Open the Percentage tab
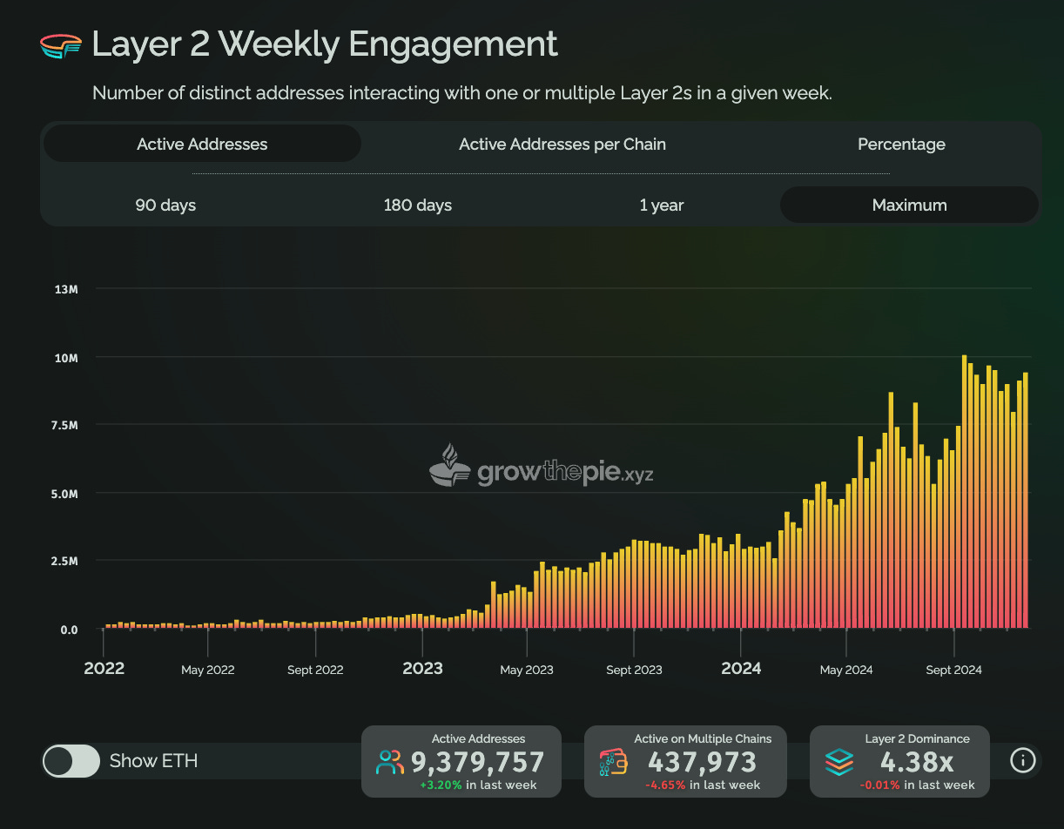The width and height of the screenshot is (1064, 829). (x=901, y=144)
